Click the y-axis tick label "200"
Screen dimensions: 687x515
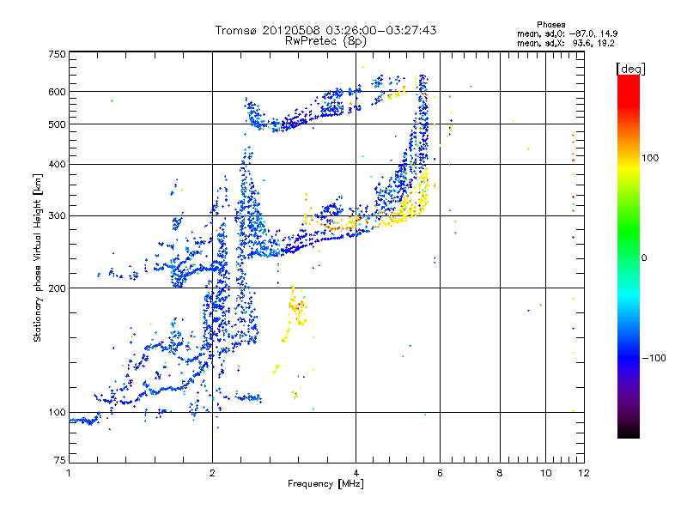point(57,288)
